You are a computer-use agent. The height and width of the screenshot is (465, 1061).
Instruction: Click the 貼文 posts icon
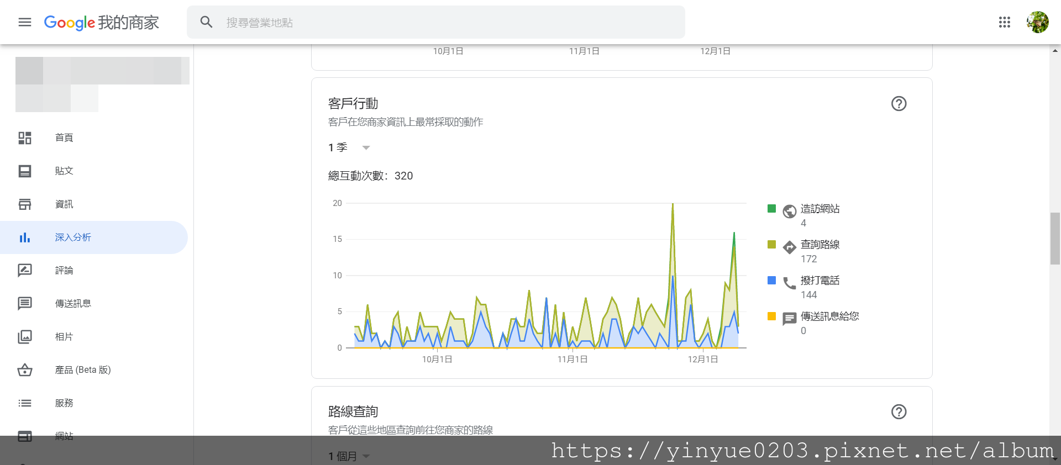click(x=25, y=171)
